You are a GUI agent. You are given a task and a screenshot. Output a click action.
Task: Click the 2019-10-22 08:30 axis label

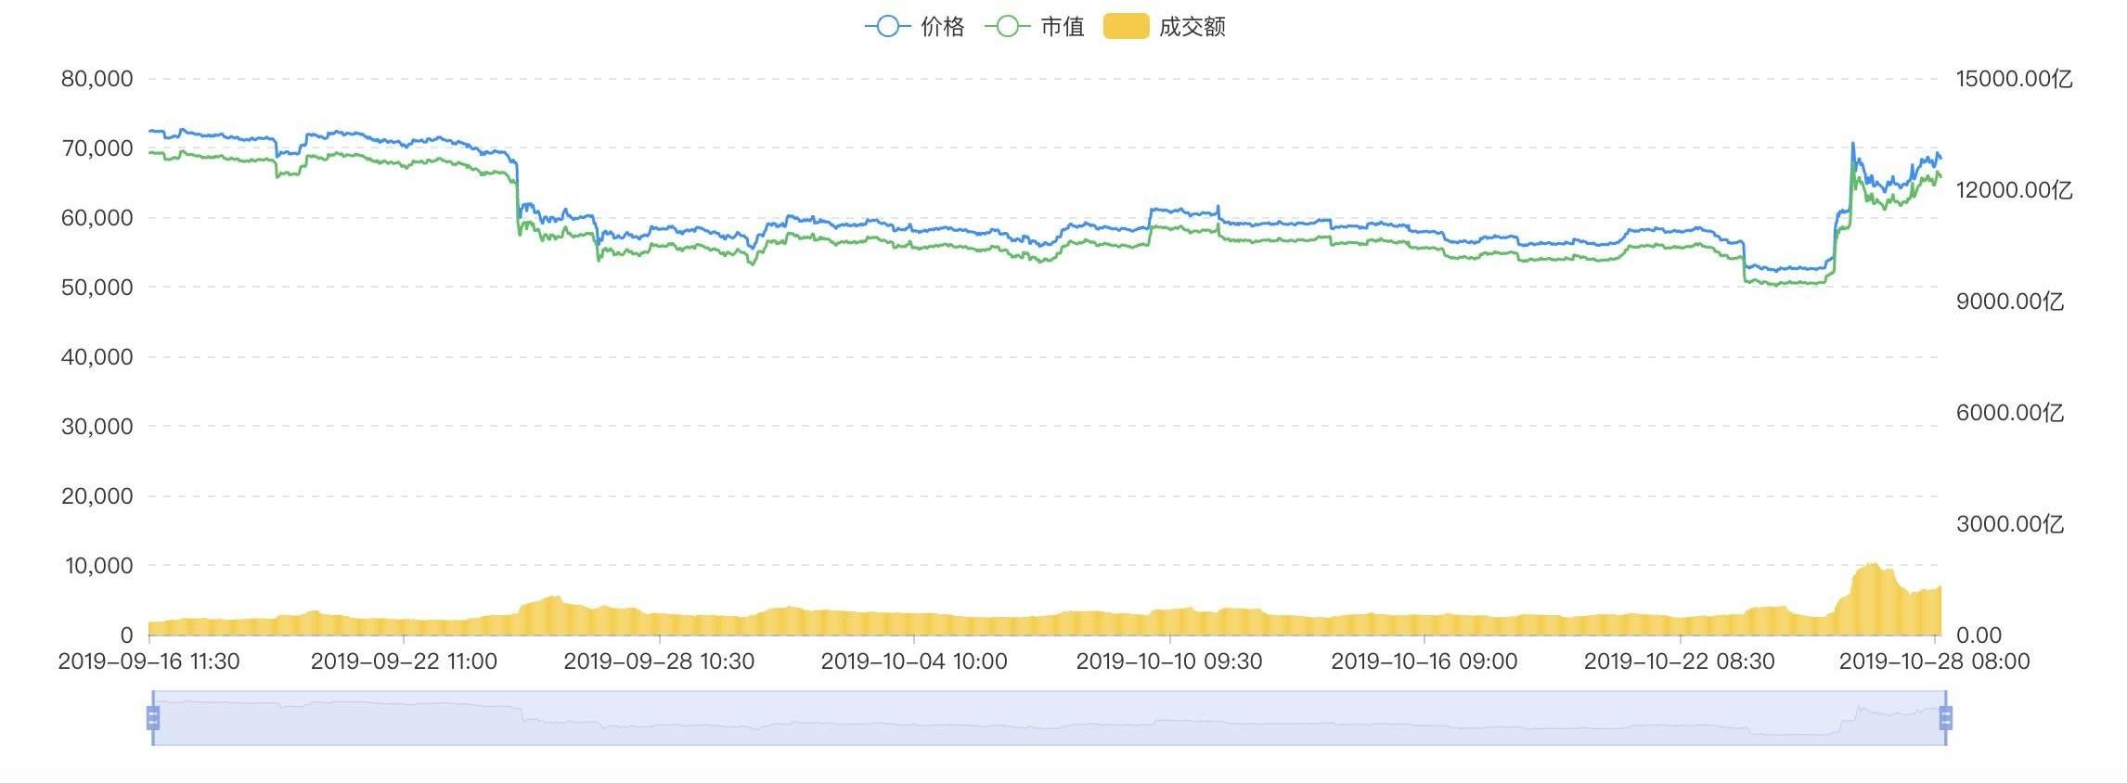1680,661
